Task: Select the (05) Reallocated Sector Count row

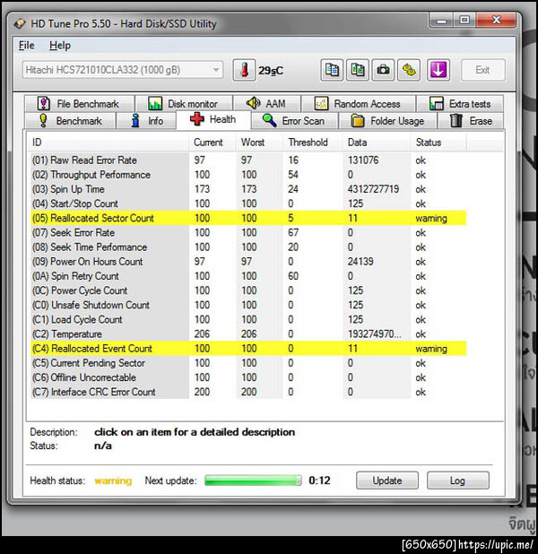Action: (248, 218)
